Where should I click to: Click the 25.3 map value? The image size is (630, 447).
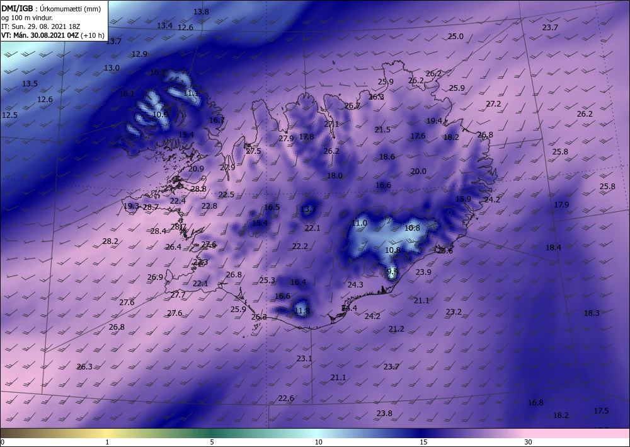267,280
